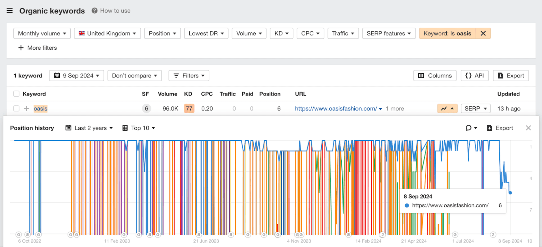Open the "Top 10" positions dropdown

[x=138, y=128]
